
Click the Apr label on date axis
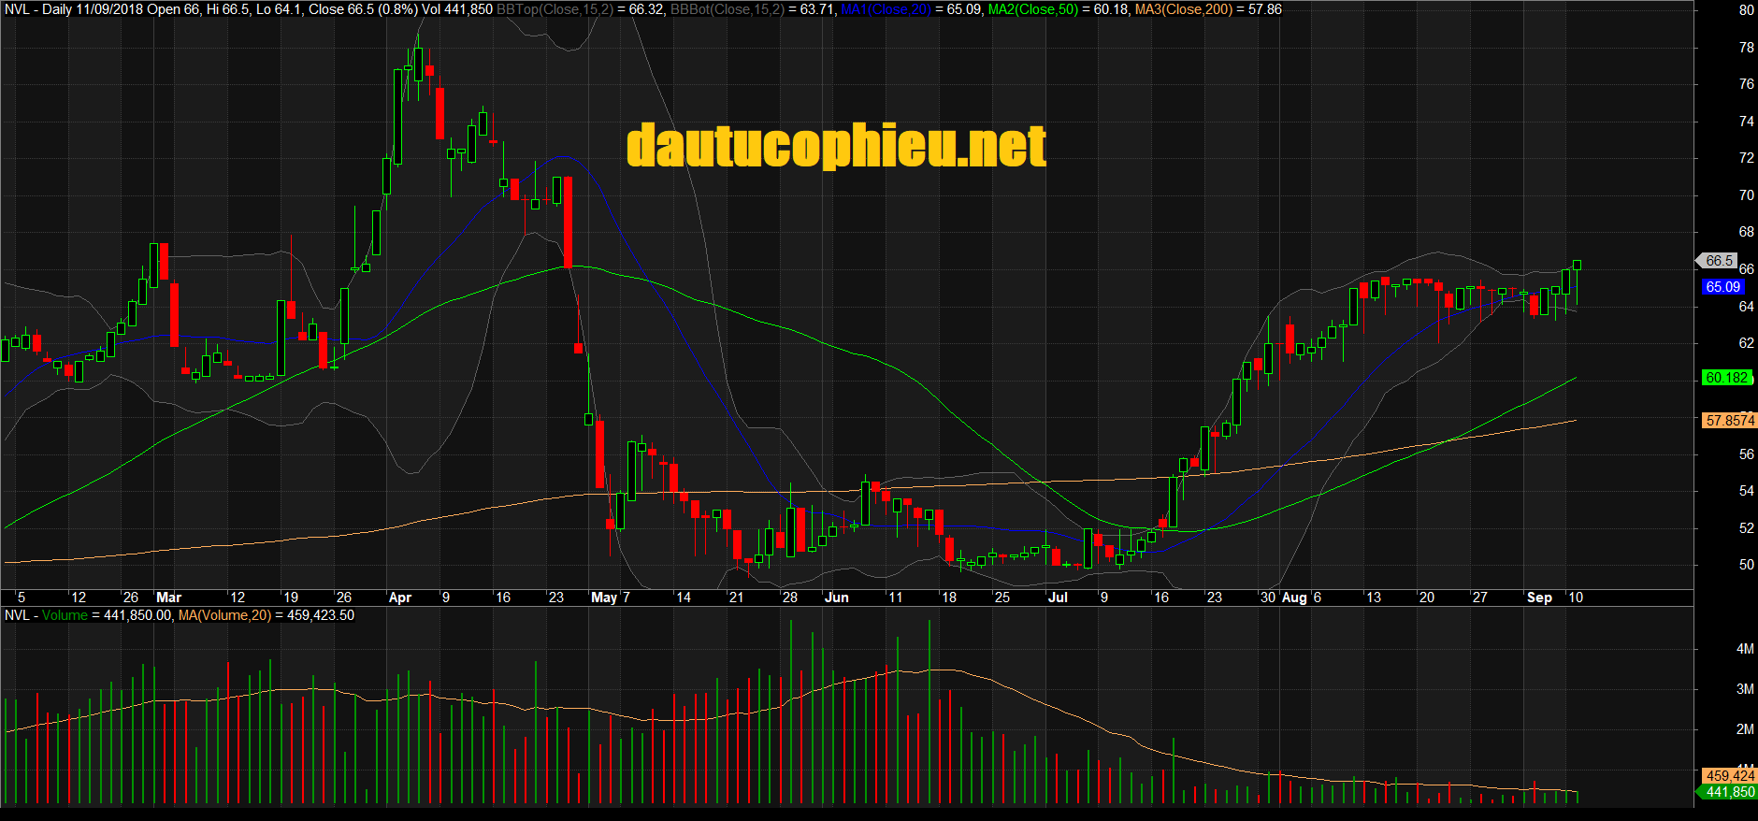(x=399, y=598)
